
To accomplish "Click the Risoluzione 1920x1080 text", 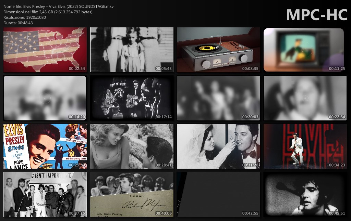I will point(25,17).
